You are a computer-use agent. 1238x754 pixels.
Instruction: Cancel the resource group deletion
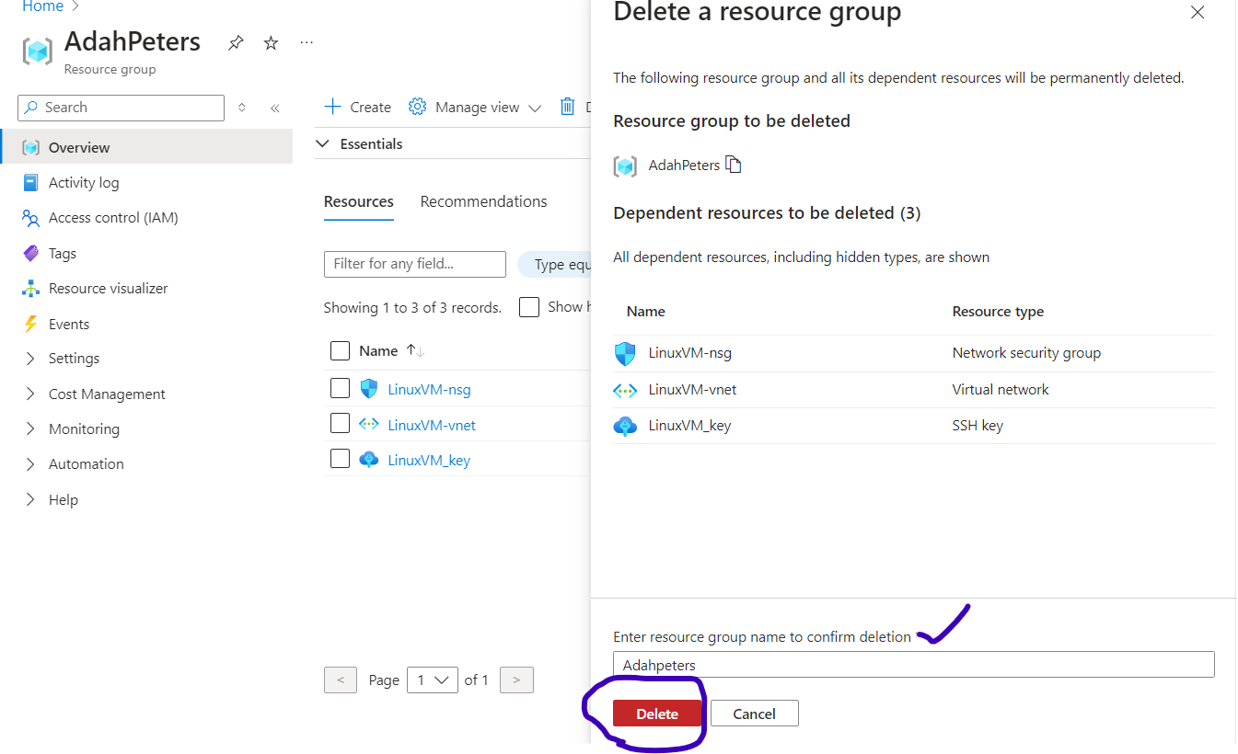point(754,714)
